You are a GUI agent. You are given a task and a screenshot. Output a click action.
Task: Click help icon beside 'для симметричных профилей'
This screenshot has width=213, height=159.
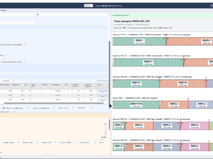[25, 45]
